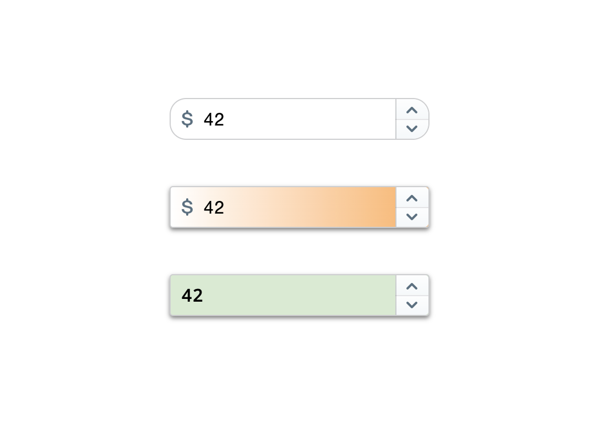Increase the orange gradient field value using up arrow
This screenshot has height=447, width=598.
[x=412, y=198]
